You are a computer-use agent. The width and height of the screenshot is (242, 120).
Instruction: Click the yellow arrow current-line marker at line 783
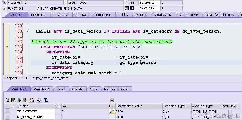point(6,47)
